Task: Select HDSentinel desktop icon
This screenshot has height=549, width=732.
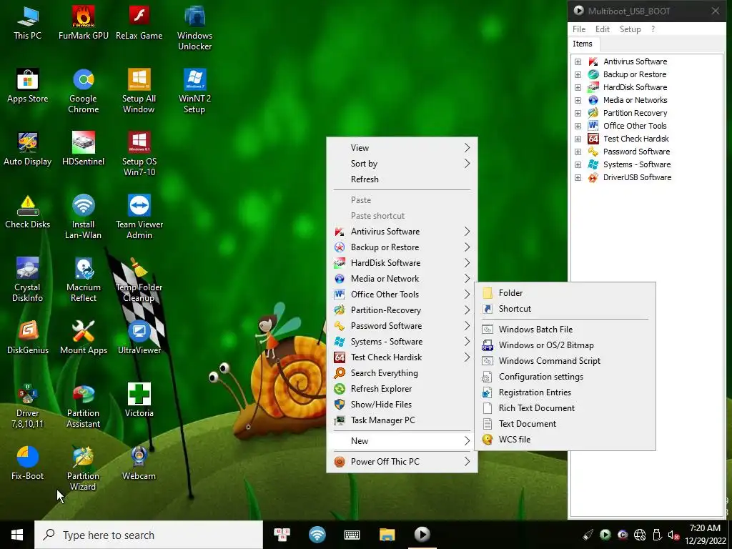Action: (x=83, y=149)
